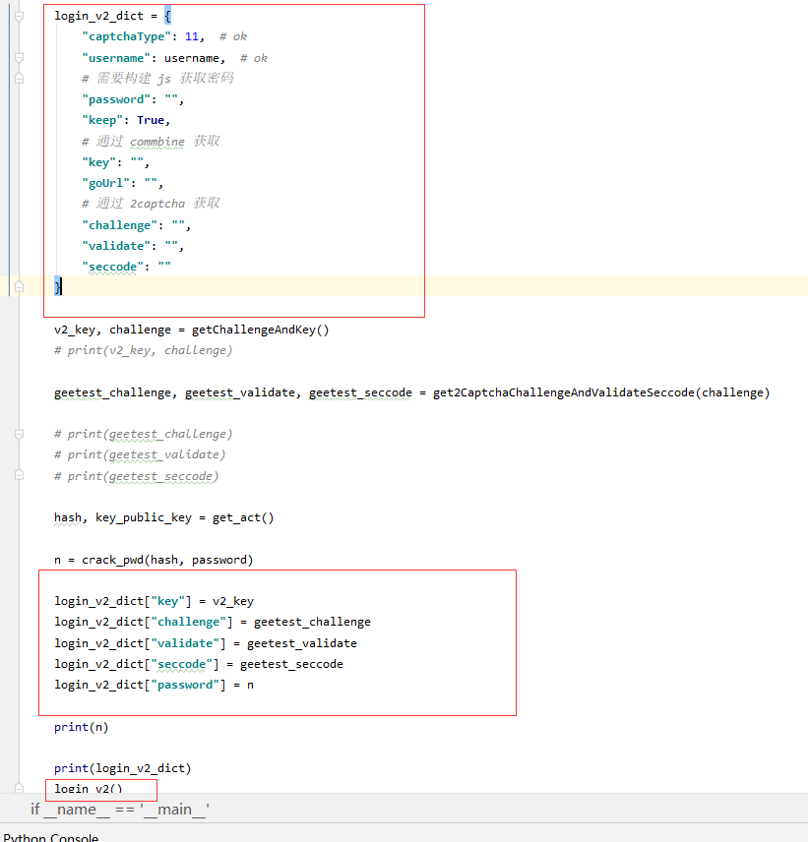
Task: Place cursor in the "password" empty string value
Action: tap(171, 99)
